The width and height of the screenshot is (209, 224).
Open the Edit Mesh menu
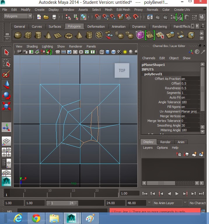(x=123, y=10)
